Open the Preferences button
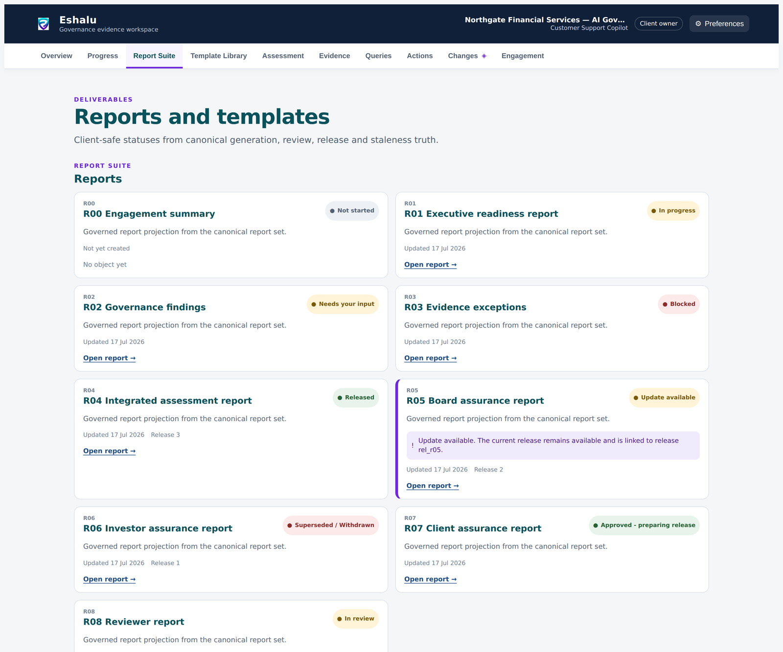783x652 pixels. click(719, 23)
